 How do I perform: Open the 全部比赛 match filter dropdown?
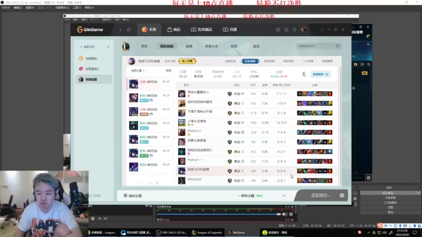tap(138, 71)
